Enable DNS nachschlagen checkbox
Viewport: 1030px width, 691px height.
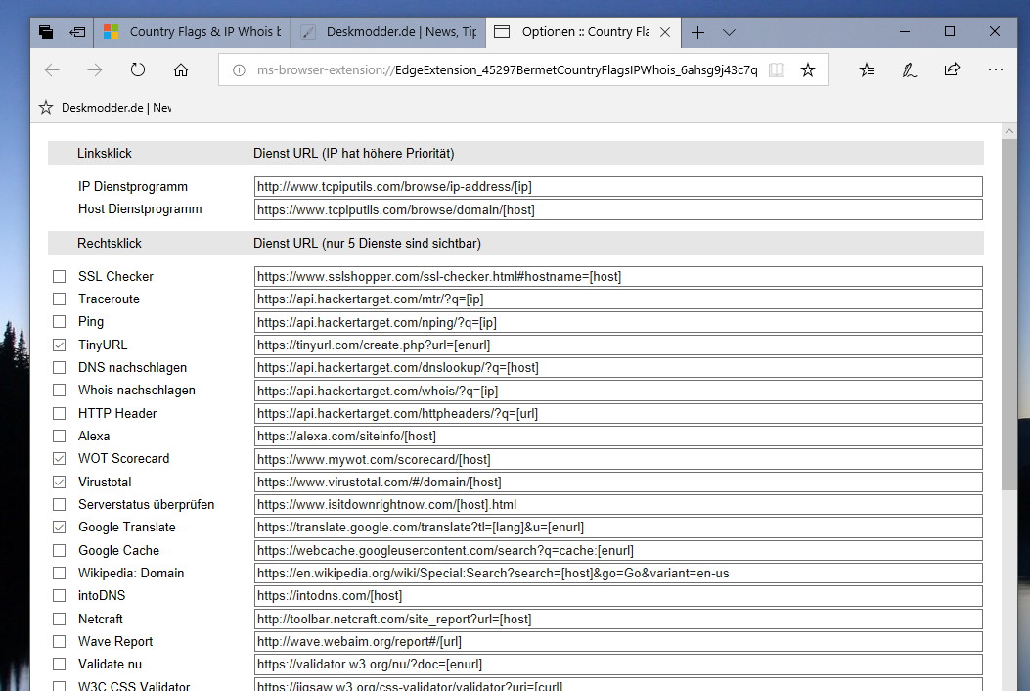pos(59,368)
